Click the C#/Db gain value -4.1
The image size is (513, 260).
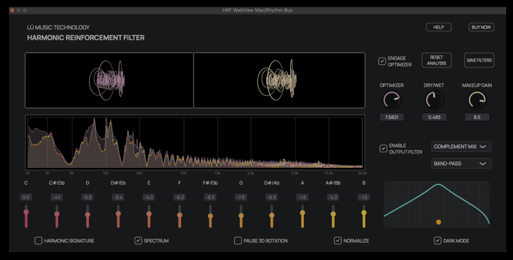click(x=57, y=197)
